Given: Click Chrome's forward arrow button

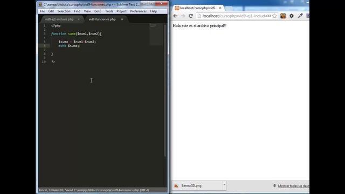Looking at the screenshot, I should [x=183, y=16].
